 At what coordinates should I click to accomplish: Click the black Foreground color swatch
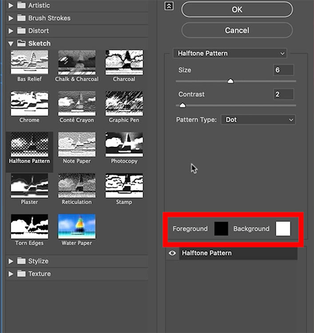coord(221,229)
